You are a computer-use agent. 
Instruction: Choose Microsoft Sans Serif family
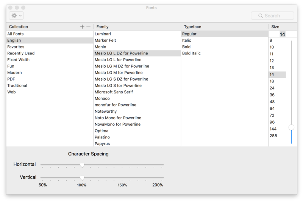[137, 92]
